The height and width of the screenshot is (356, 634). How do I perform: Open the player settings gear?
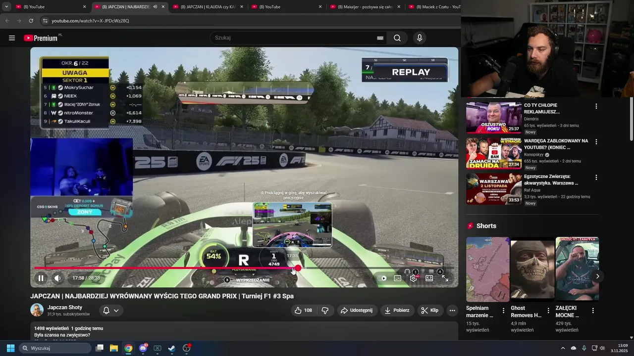coord(413,278)
